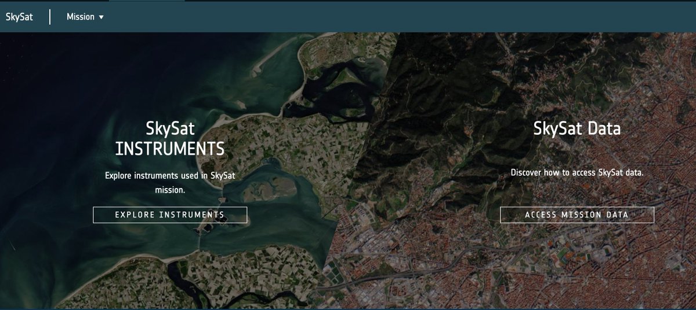Screen dimensions: 696x310
Task: Click the SkySat site title link
Action: [19, 17]
